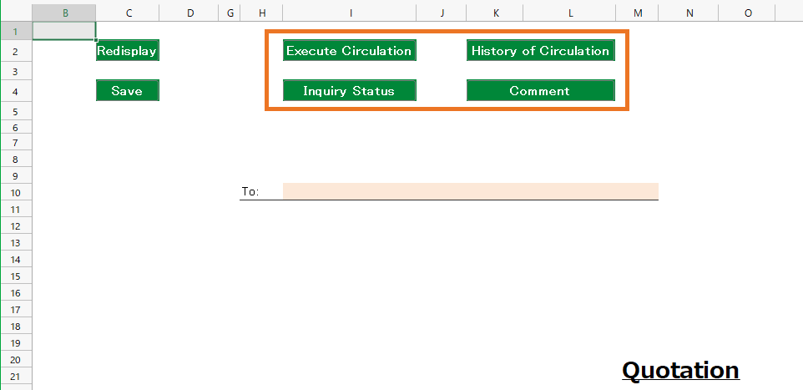Viewport: 803px width, 390px height.
Task: Click column D header
Action: click(x=189, y=13)
